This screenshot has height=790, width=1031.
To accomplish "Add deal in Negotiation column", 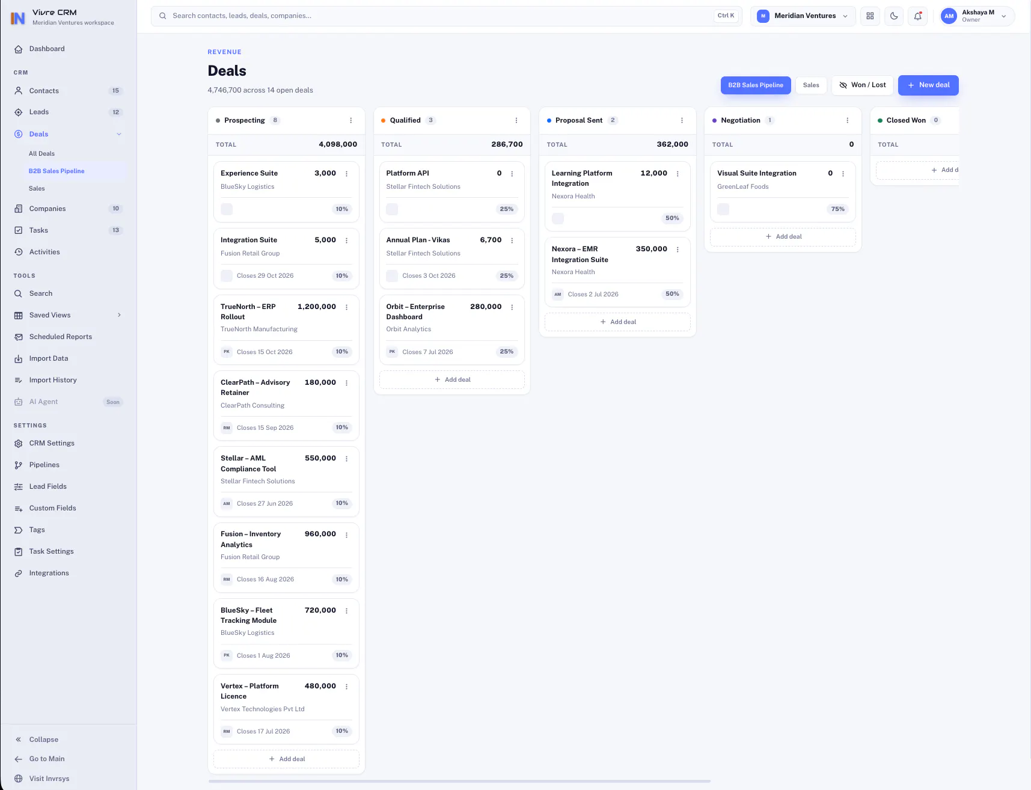I will tap(783, 237).
